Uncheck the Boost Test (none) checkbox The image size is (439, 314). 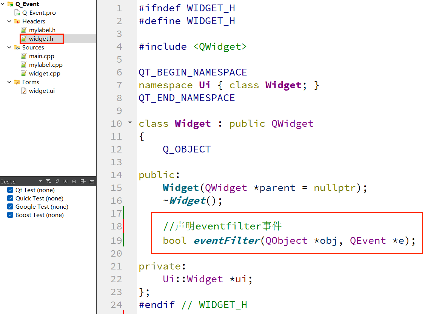click(x=10, y=215)
